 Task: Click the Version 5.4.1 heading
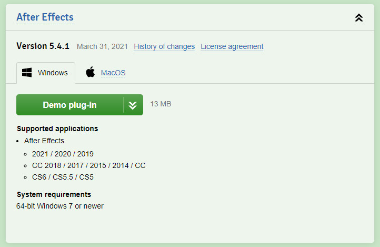point(43,46)
